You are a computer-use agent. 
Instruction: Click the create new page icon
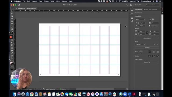154,44
